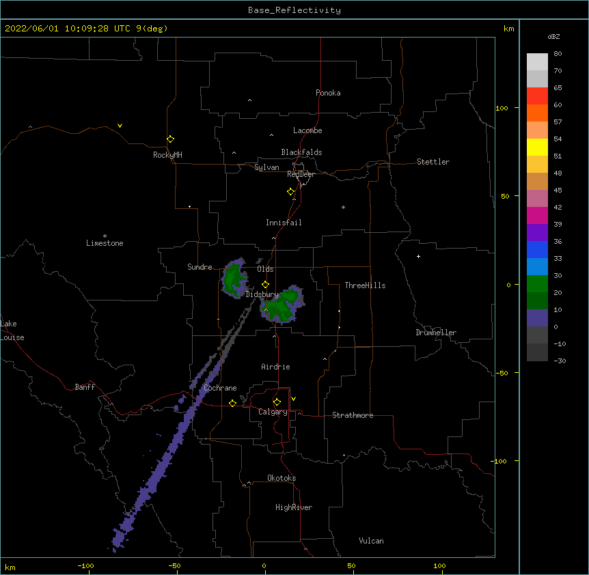The width and height of the screenshot is (589, 575).
Task: Click the yellow V marker near Calgary
Action: [x=293, y=399]
